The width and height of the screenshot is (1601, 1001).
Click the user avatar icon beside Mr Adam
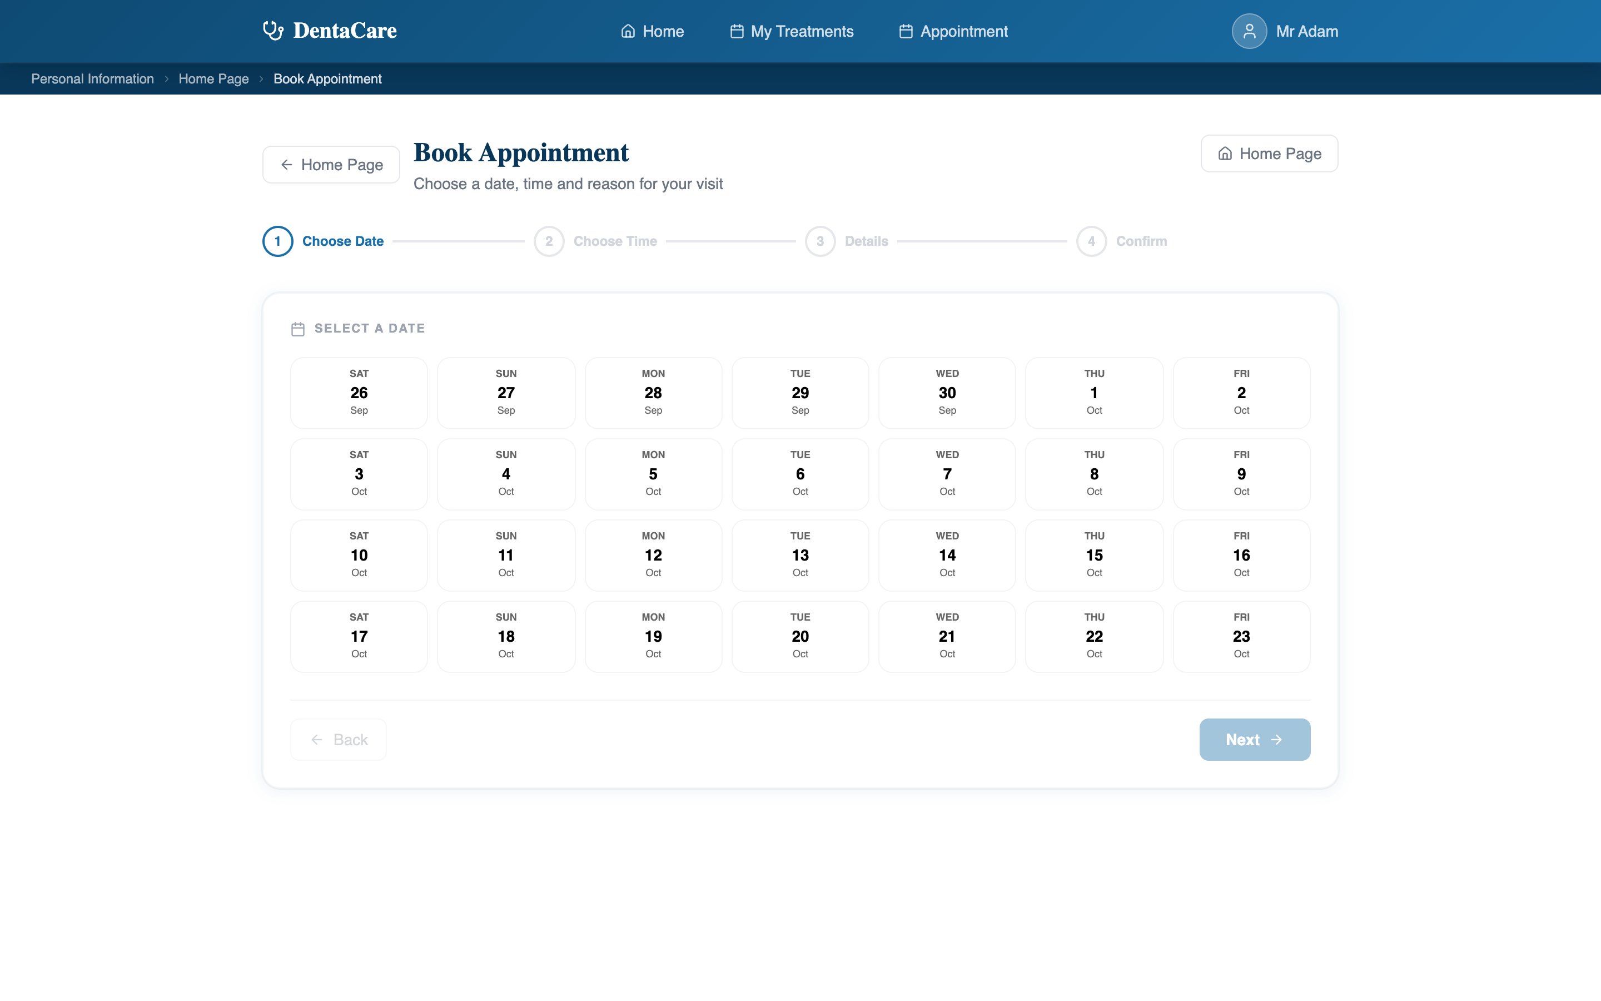coord(1249,31)
